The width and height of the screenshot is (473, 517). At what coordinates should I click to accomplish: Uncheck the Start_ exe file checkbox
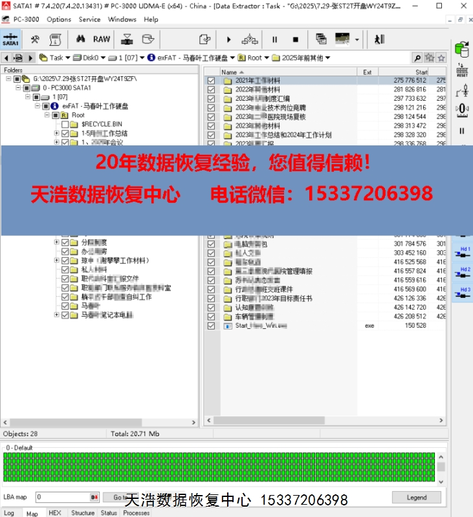coord(211,326)
